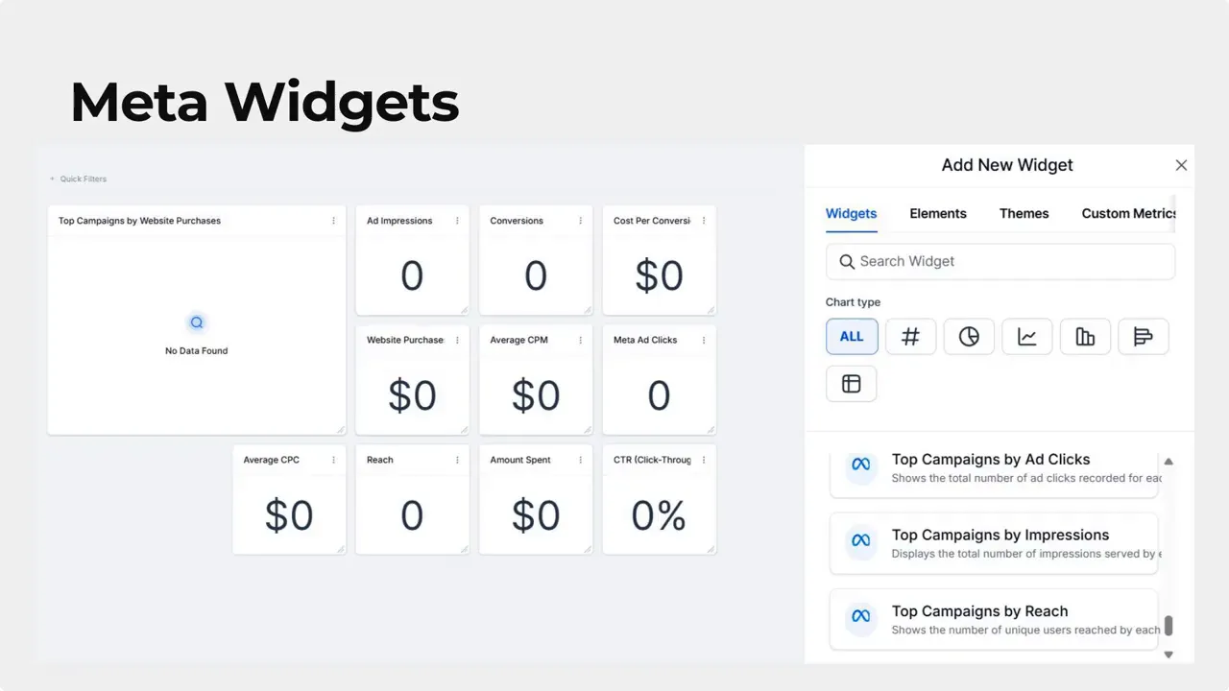Select the pie chart type icon
Viewport: 1229px width, 691px height.
[969, 337]
